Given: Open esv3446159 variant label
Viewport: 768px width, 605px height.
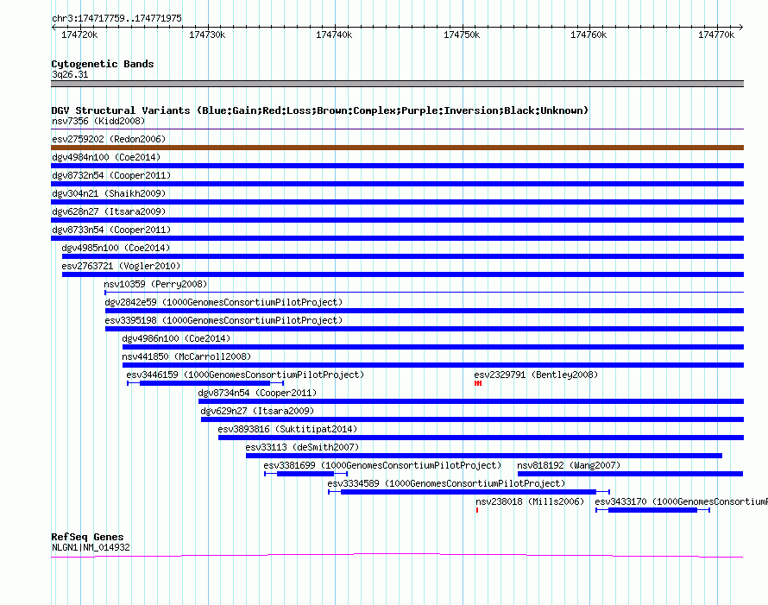Looking at the screenshot, I should [245, 375].
